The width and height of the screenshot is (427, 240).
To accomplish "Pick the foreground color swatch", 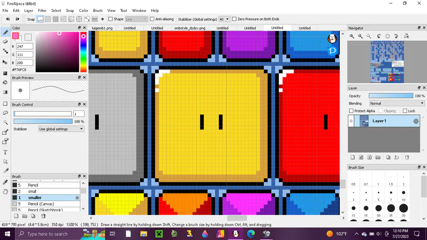I will tap(16, 36).
